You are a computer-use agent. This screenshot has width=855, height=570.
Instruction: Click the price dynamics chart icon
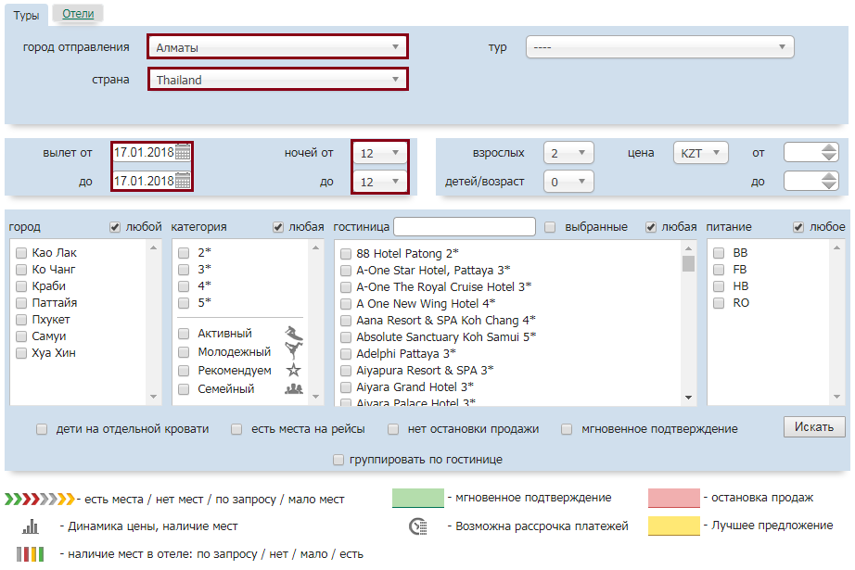tap(31, 526)
